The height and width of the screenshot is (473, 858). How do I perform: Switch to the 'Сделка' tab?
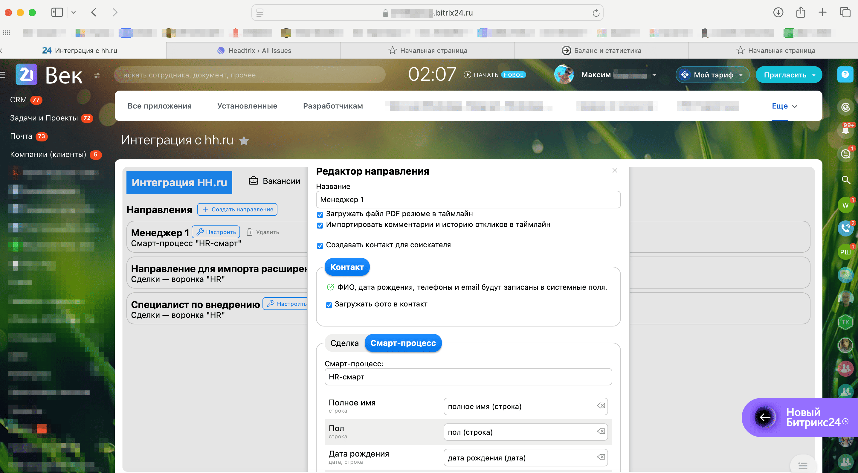(344, 343)
